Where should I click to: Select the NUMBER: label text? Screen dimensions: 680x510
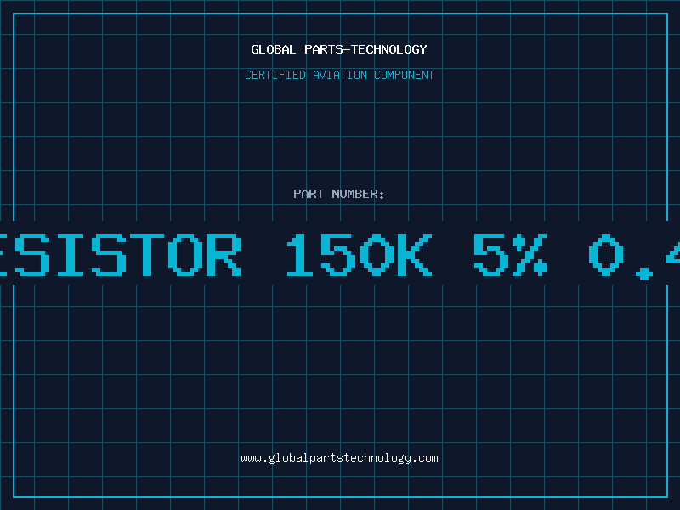click(358, 194)
